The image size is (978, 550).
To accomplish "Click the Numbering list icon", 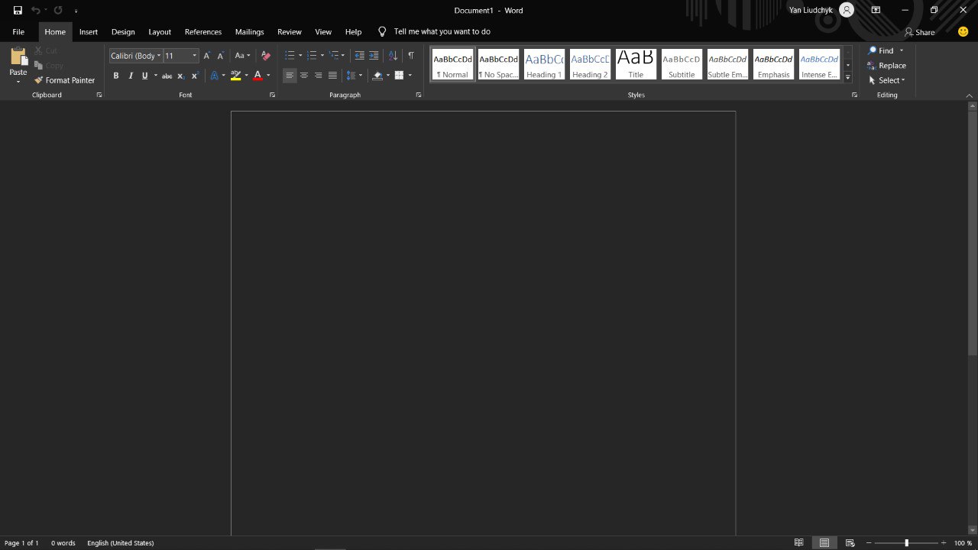I will [x=312, y=56].
